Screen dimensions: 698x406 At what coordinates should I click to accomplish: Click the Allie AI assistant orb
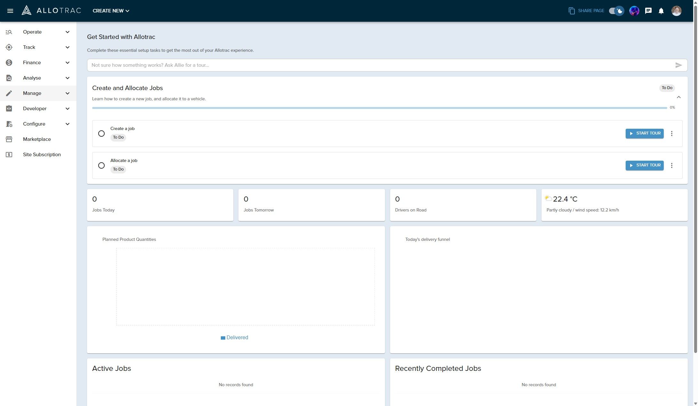(634, 11)
